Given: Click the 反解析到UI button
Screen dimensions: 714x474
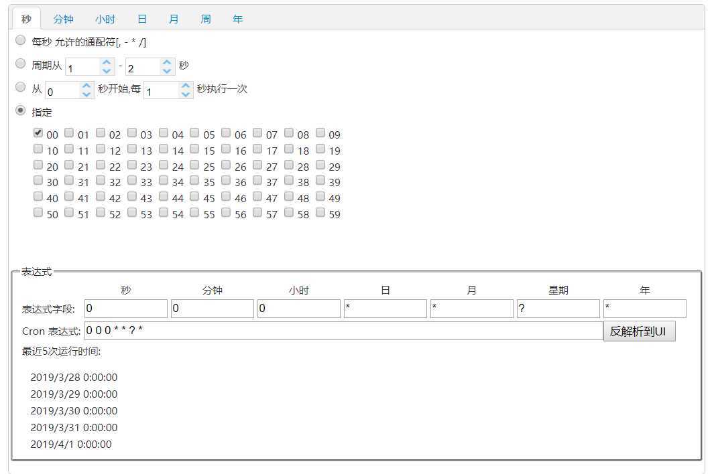Looking at the screenshot, I should point(640,331).
